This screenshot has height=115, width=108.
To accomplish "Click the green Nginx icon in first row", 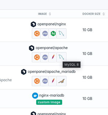I will [53, 33].
